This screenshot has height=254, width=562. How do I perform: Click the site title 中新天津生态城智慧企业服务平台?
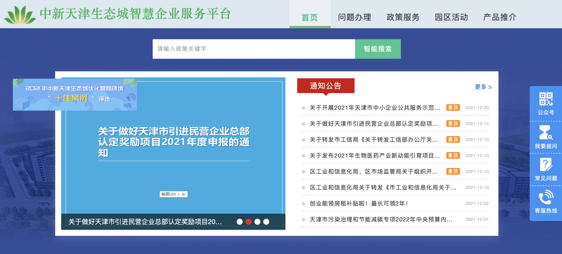click(136, 14)
